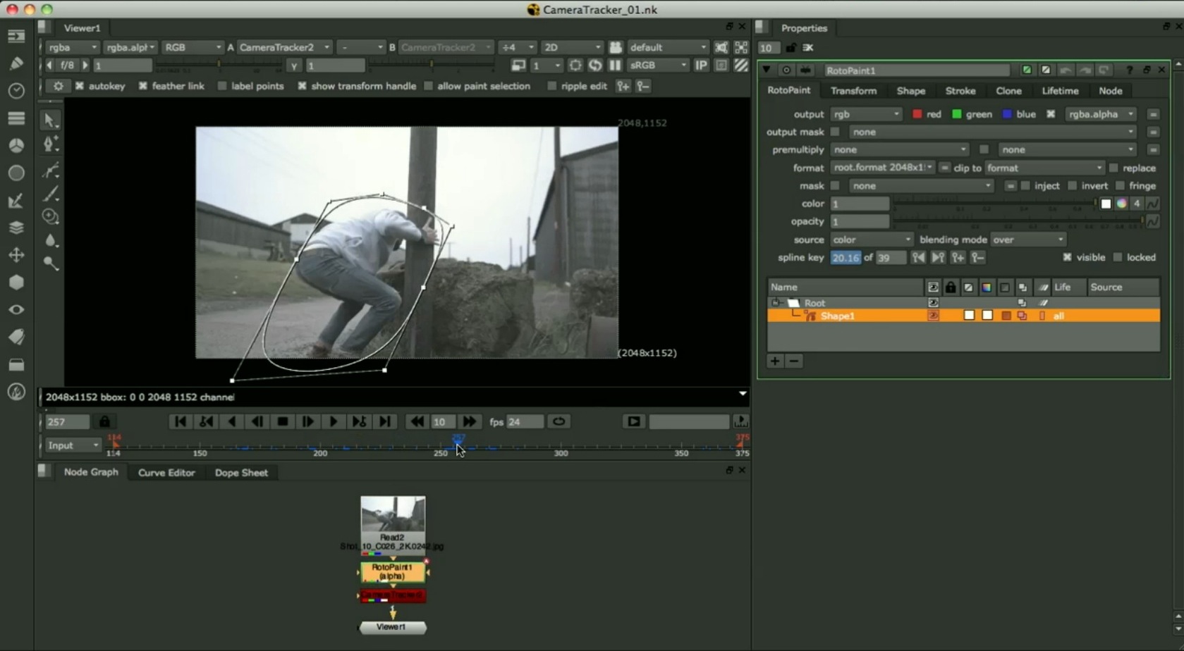Enable the label points checkbox
The height and width of the screenshot is (651, 1184).
(222, 86)
